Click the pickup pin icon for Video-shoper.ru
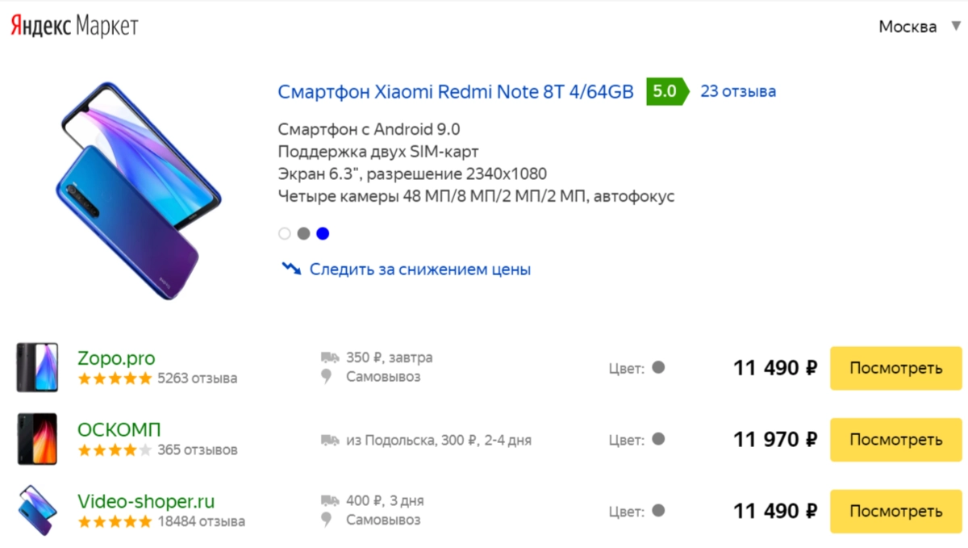Image resolution: width=968 pixels, height=548 pixels. (x=327, y=521)
